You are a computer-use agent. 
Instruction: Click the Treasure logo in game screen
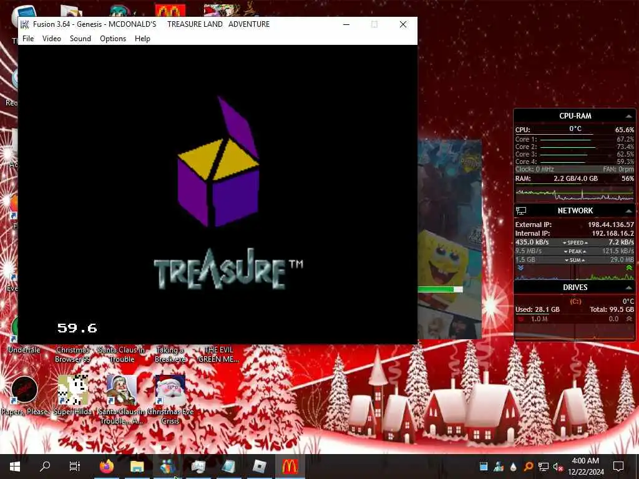click(228, 269)
